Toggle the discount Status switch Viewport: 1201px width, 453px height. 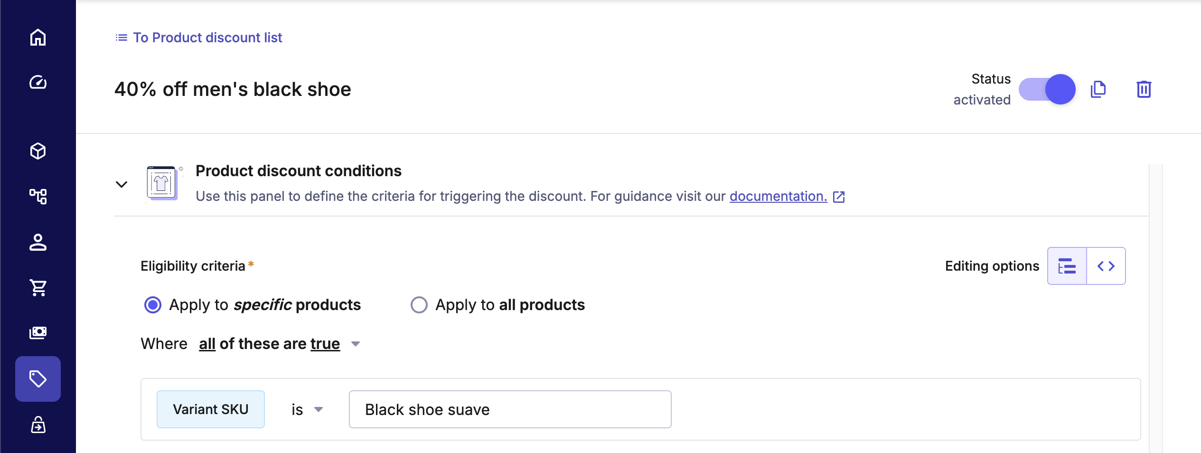tap(1047, 89)
